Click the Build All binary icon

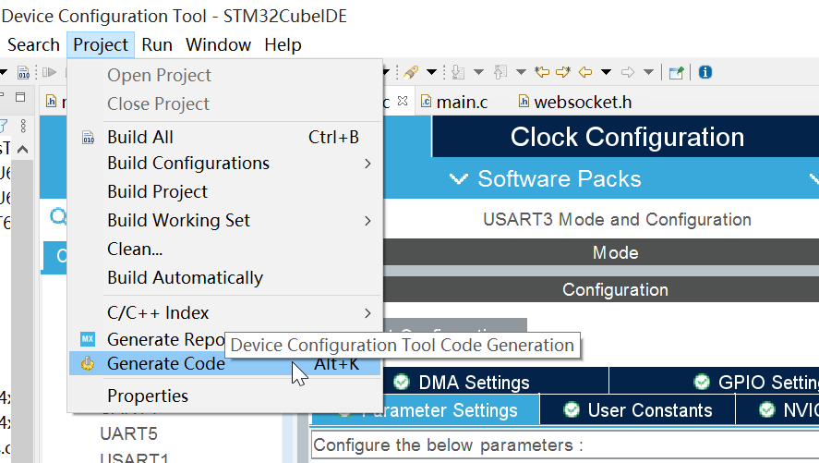tap(88, 138)
